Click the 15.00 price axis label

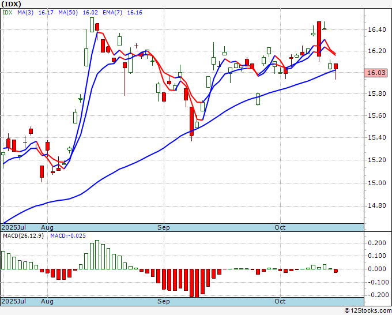click(x=377, y=183)
